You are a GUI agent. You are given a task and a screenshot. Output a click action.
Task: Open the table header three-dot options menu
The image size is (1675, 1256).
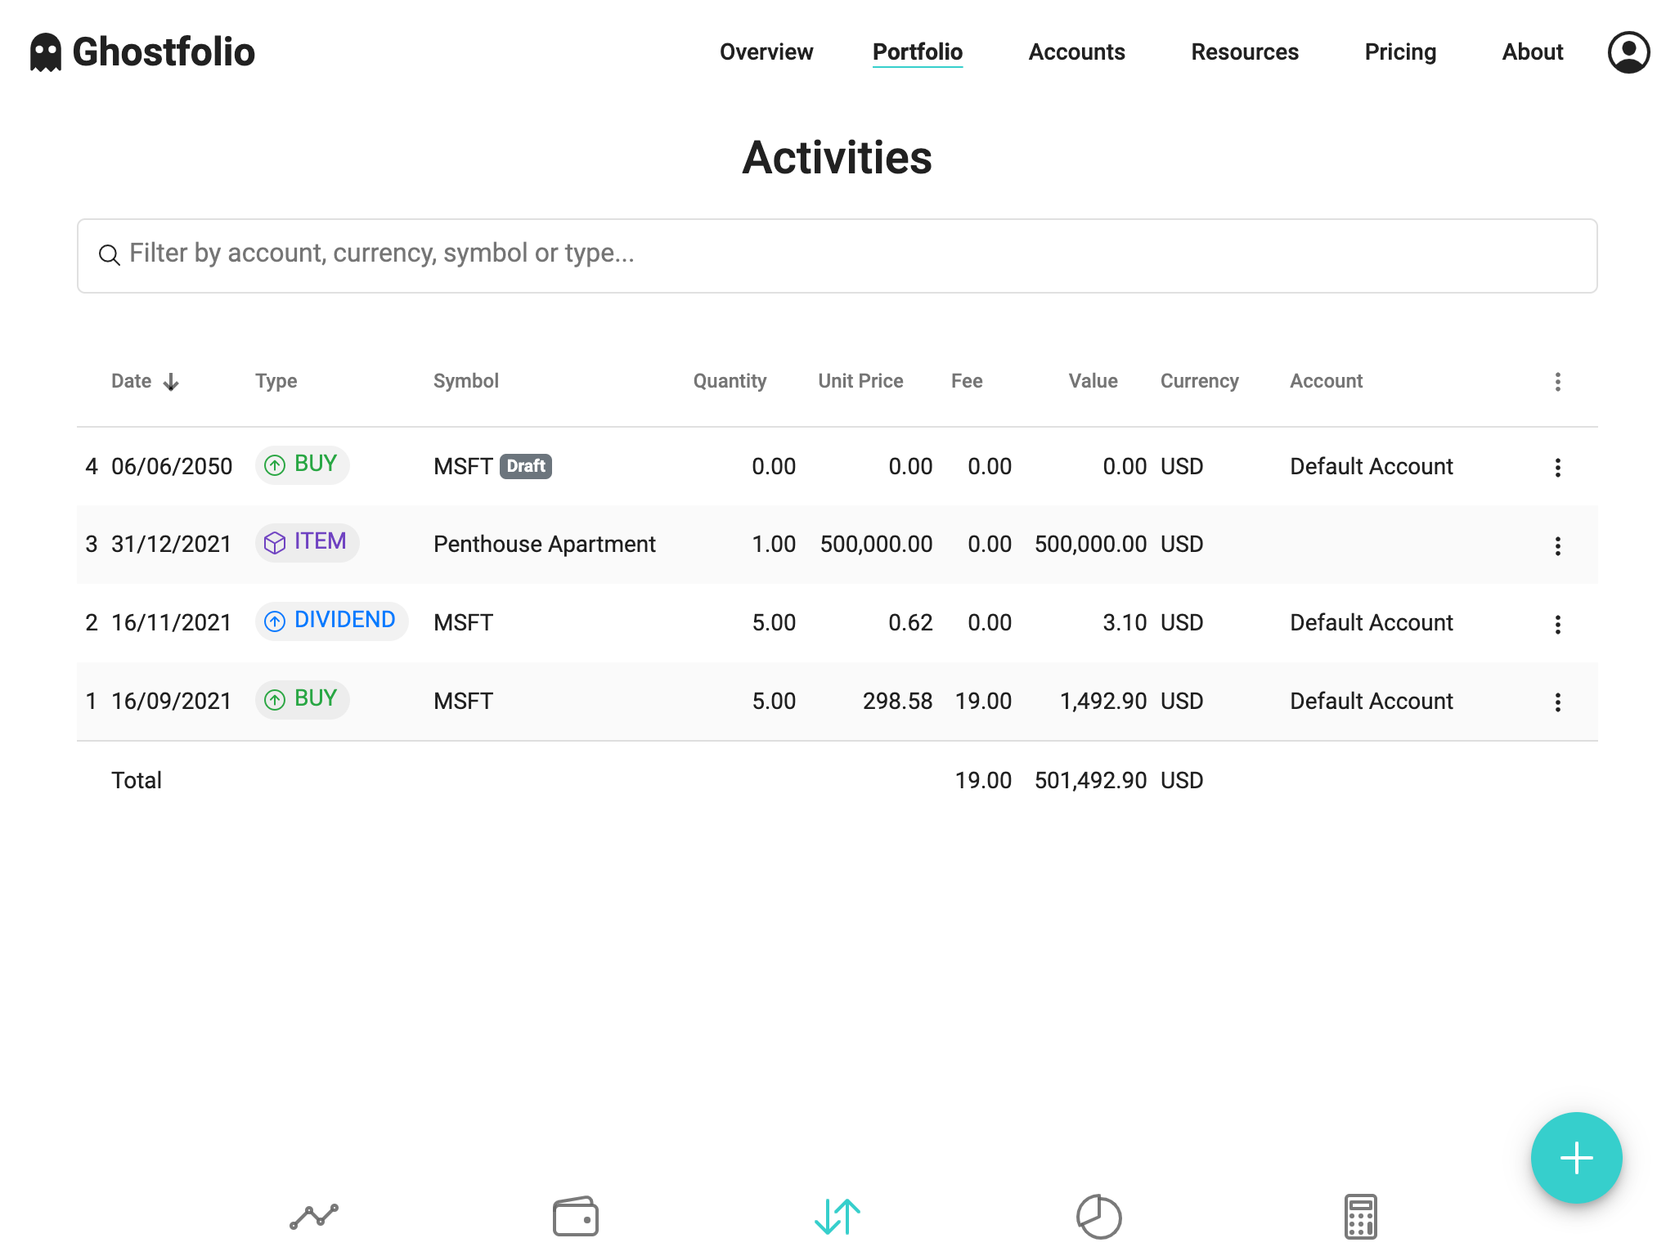coord(1558,381)
